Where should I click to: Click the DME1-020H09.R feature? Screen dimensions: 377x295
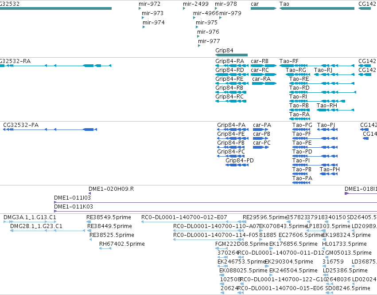coord(89,193)
